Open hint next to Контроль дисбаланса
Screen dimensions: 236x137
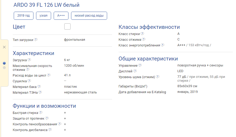click(50, 130)
